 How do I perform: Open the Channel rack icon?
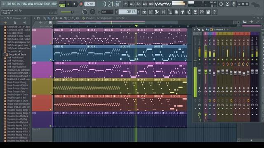151,12
